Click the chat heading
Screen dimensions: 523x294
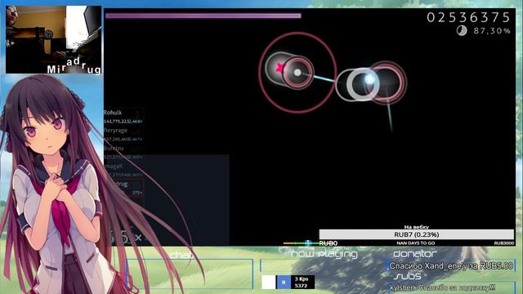181,255
